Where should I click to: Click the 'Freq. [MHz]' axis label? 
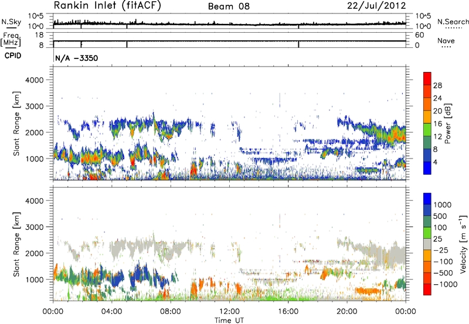coord(11,39)
